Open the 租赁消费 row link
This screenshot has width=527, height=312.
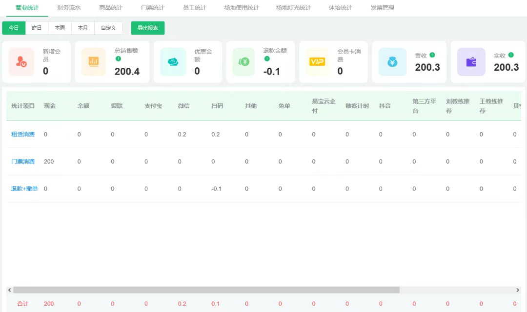pyautogui.click(x=23, y=135)
